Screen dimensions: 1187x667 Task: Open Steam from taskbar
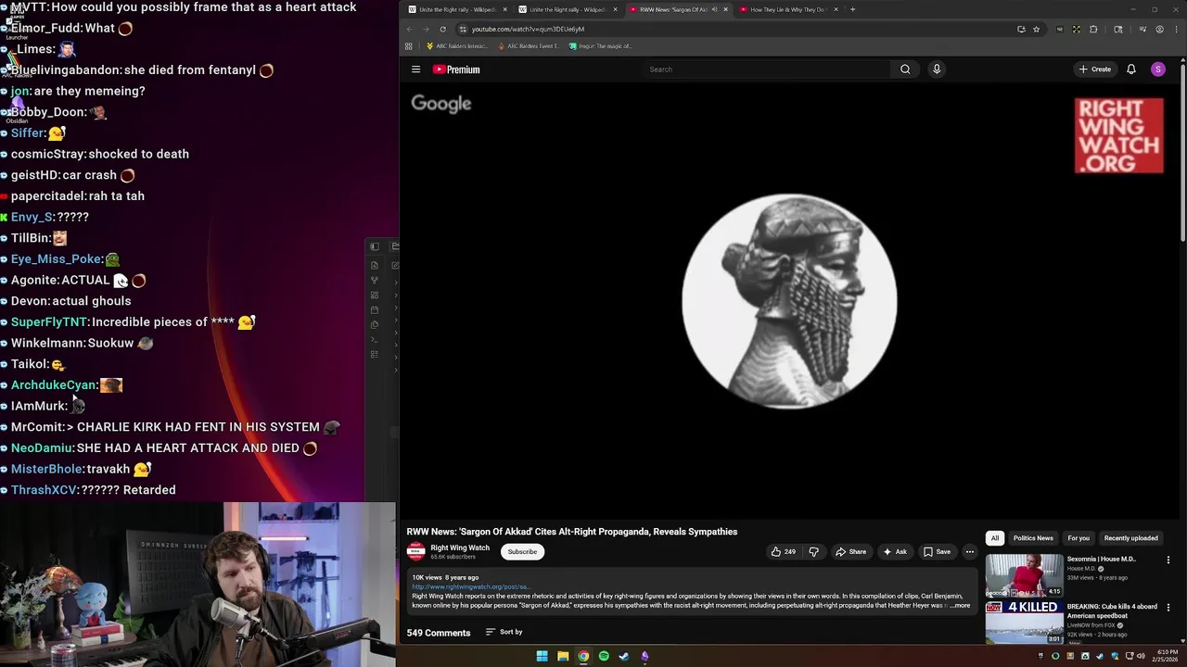(x=624, y=656)
